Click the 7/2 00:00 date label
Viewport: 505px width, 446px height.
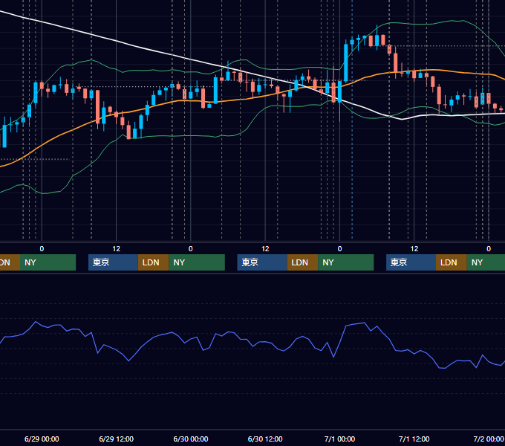click(x=489, y=439)
